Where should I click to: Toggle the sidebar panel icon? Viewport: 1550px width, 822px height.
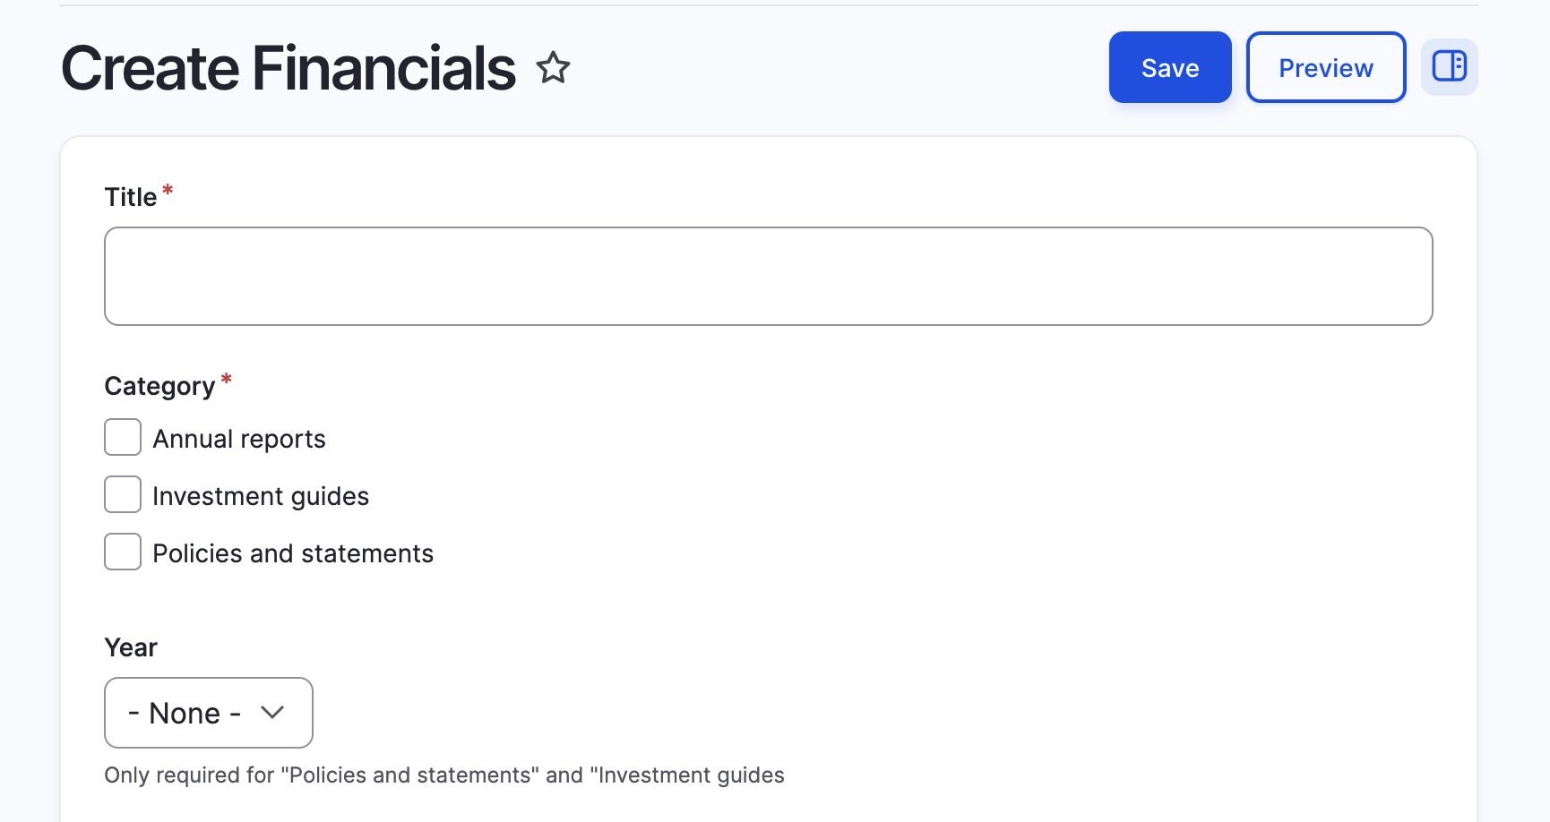[1449, 67]
